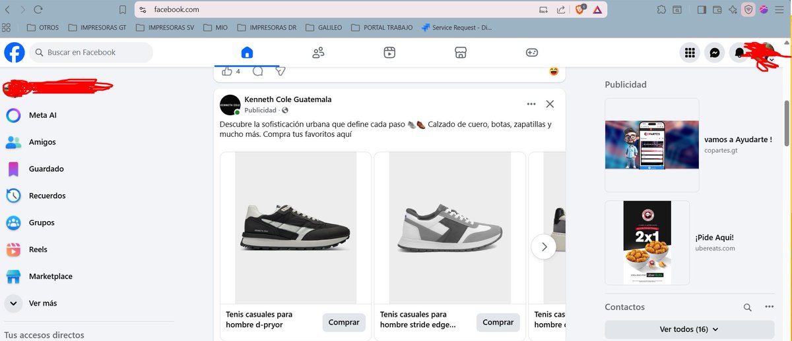Open the IMPRESORAS DR bookmarks folder

(265, 28)
